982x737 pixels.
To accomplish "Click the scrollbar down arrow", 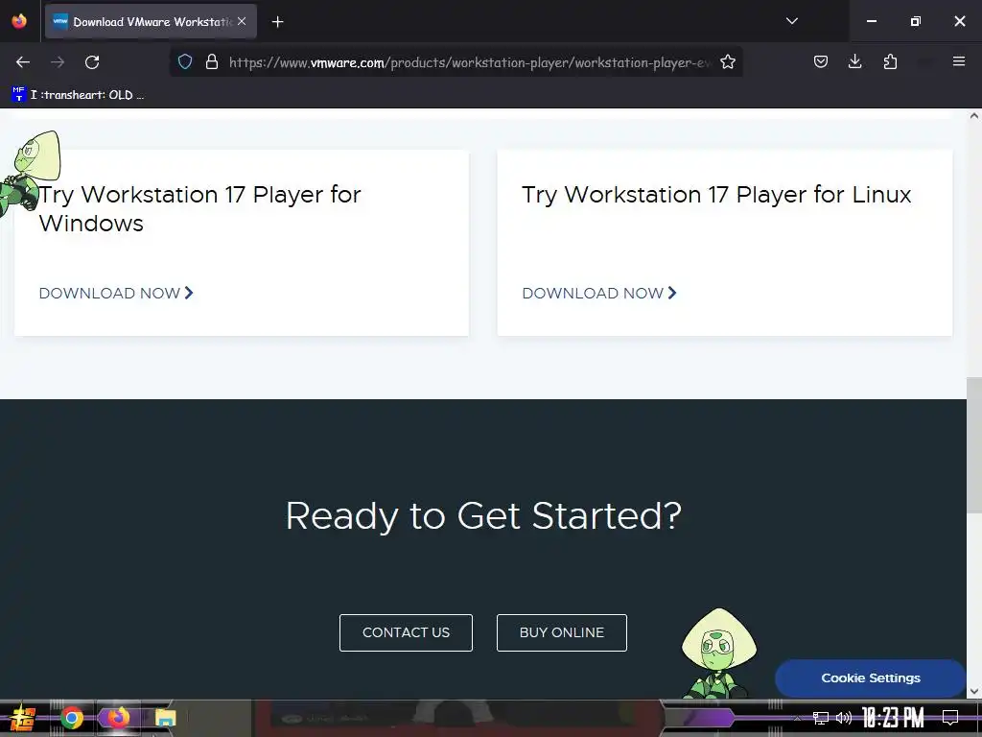I will coord(974,691).
